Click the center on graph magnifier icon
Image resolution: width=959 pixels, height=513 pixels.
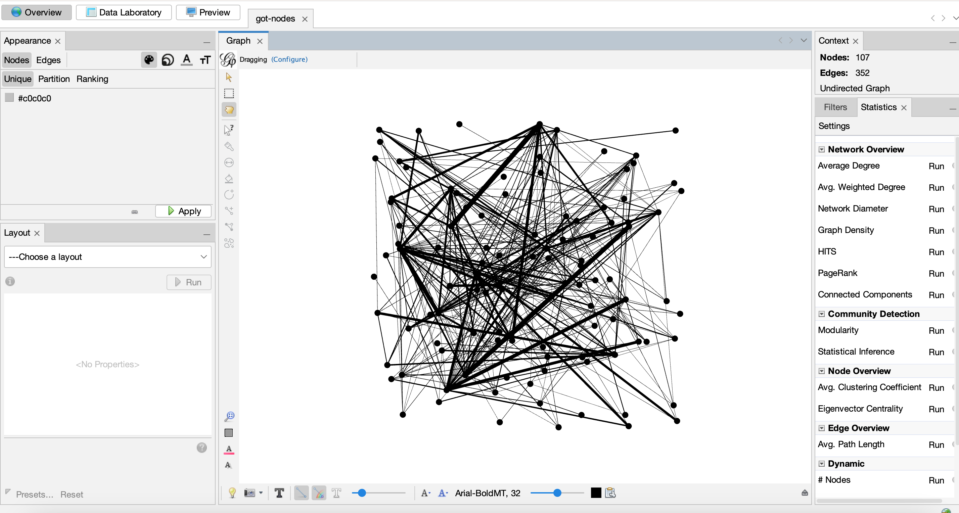[229, 416]
